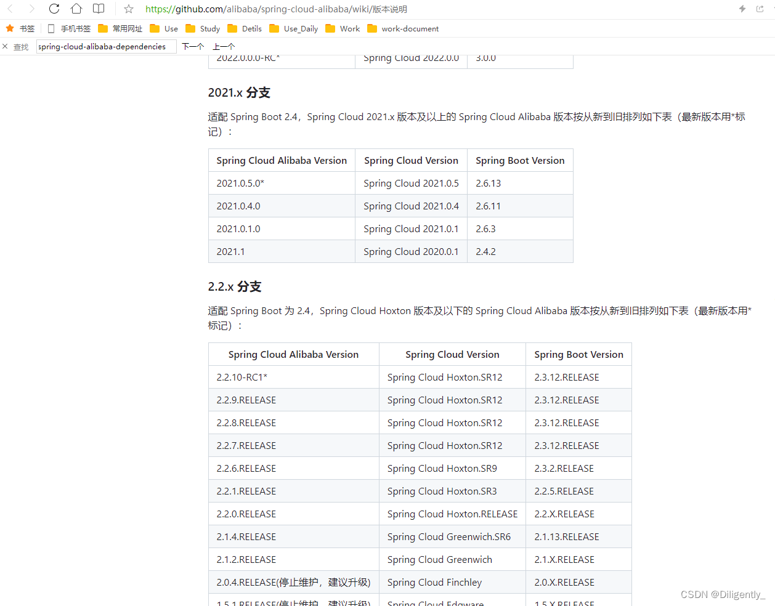Viewport: 775px width, 606px height.
Task: Select the 2.2.10-RC1* version cell
Action: (x=294, y=377)
